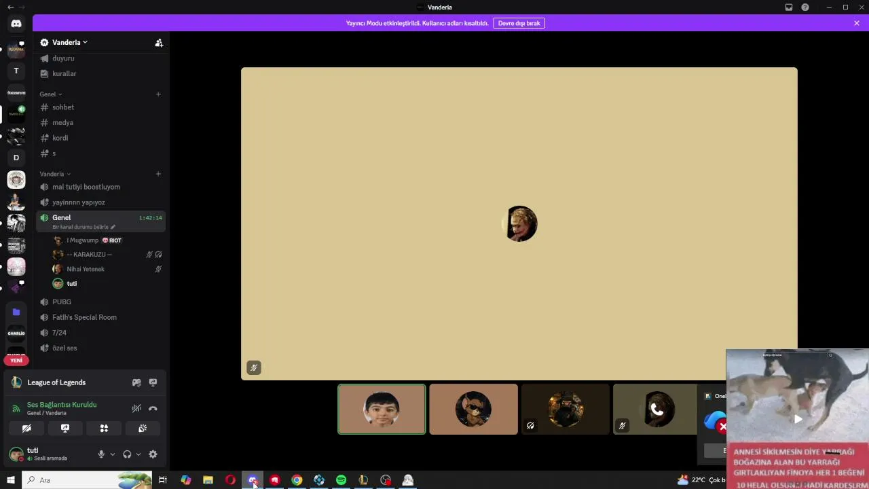Open the Windows Start menu
This screenshot has height=489, width=869.
pyautogui.click(x=11, y=480)
